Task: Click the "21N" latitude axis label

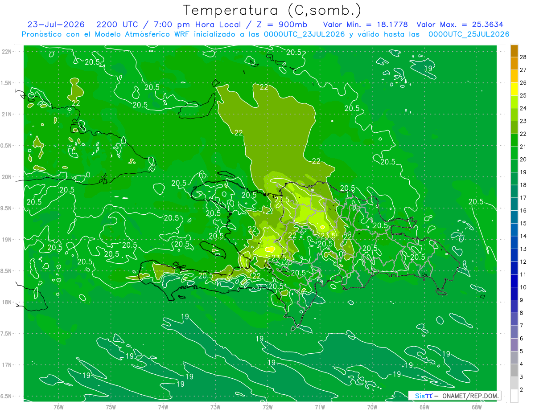Action: (7, 114)
